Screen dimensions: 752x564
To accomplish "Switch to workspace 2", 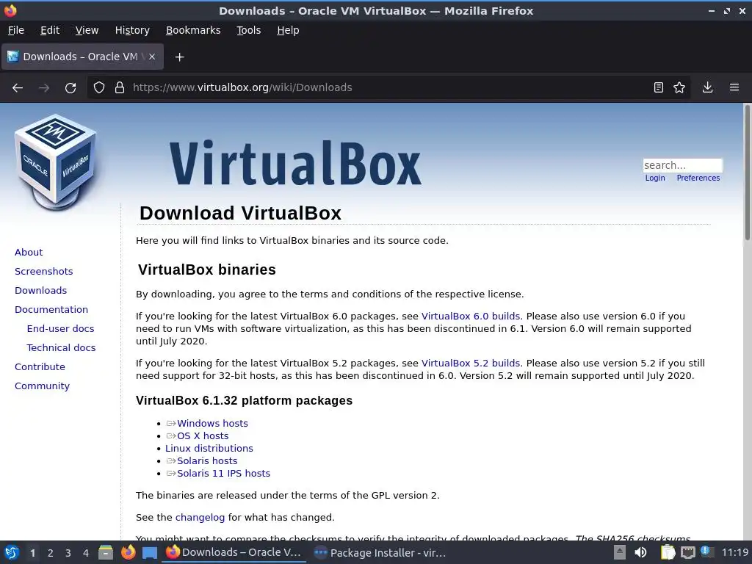I will point(51,553).
